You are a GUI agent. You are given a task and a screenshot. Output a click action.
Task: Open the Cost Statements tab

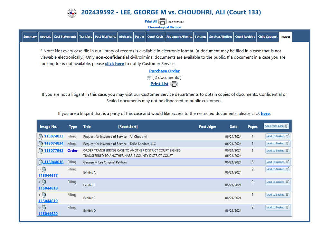pos(65,37)
